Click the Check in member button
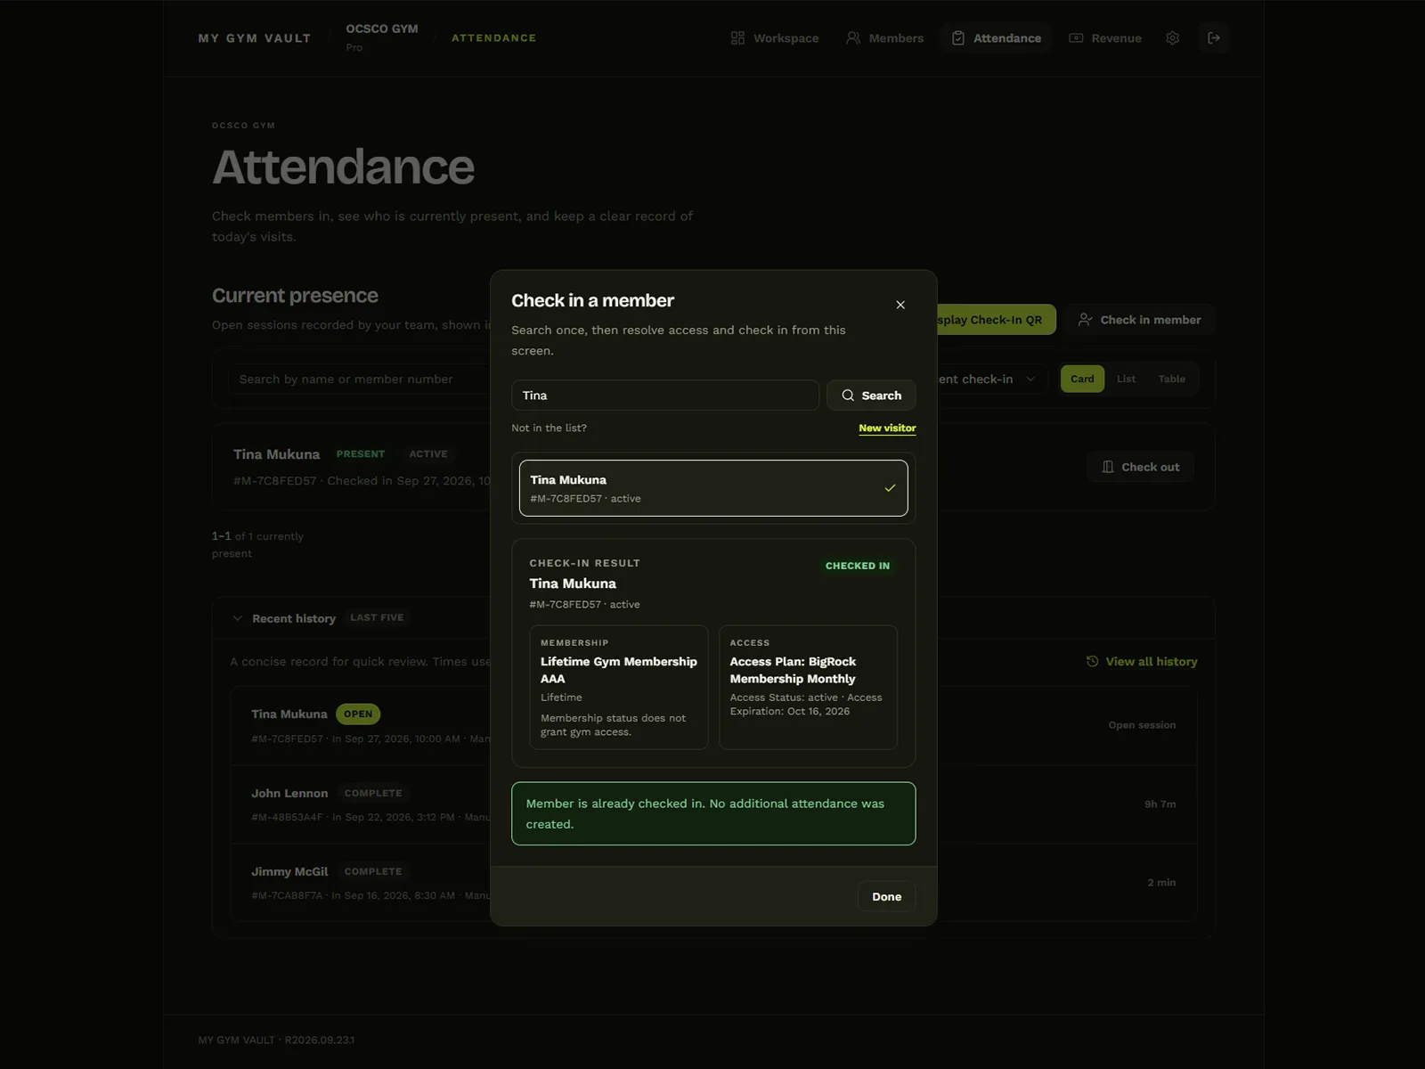 1140,320
